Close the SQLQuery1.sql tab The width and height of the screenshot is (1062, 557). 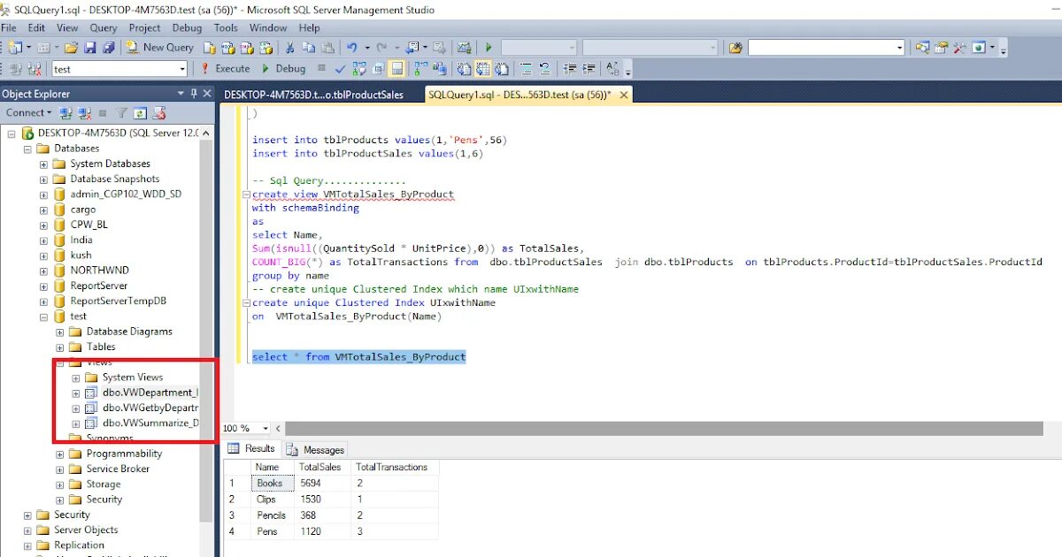point(624,95)
